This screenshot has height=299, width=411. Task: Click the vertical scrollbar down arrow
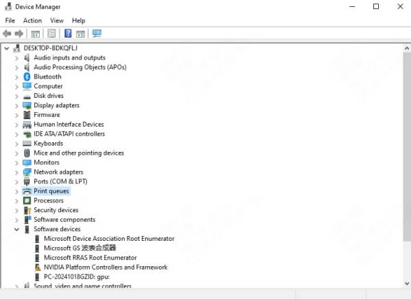[x=406, y=282]
